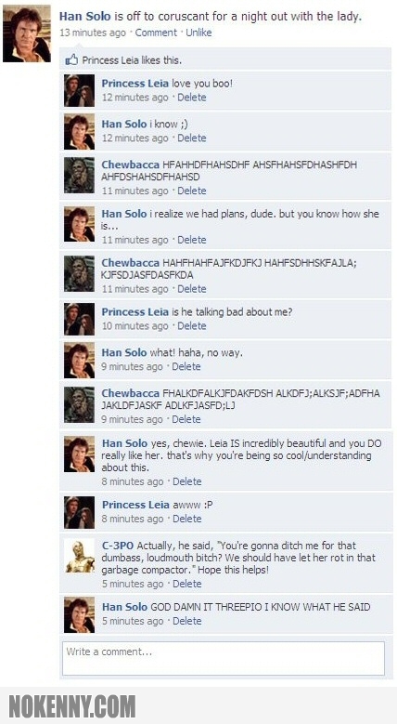
Task: Delete Chewbacca's first comment
Action: point(192,191)
